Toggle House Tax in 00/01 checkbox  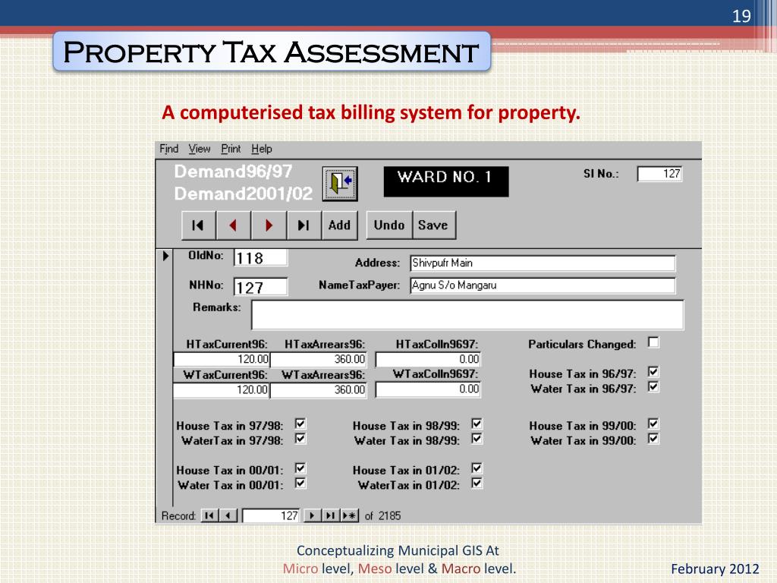click(300, 468)
